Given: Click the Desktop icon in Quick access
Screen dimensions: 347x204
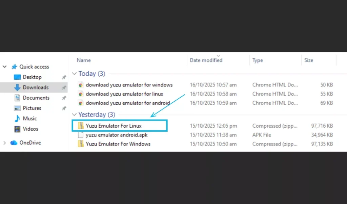Looking at the screenshot, I should (x=17, y=77).
